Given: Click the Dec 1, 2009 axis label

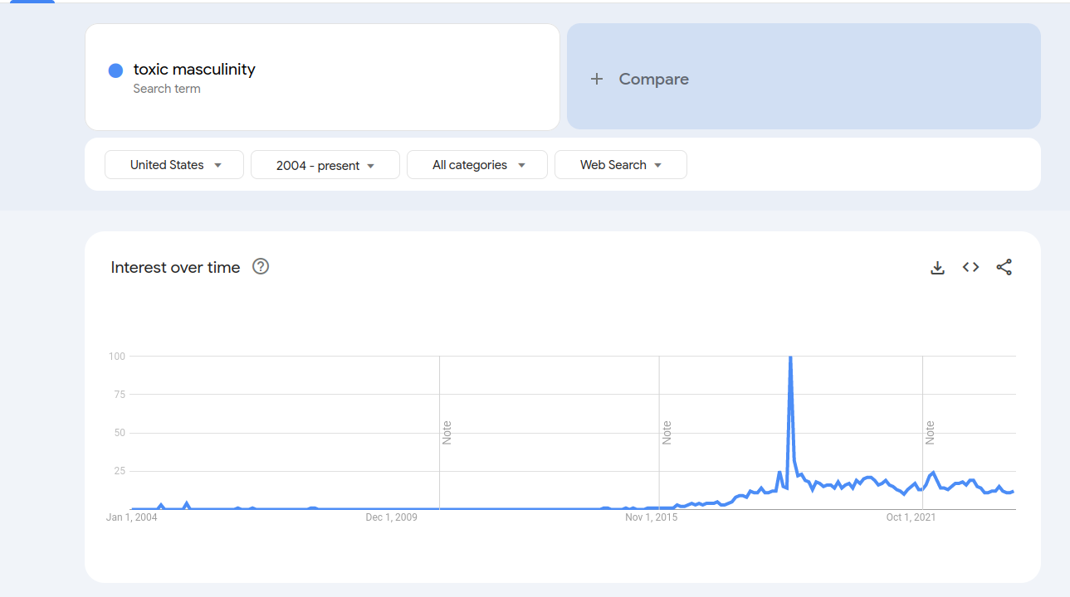Looking at the screenshot, I should pos(392,517).
